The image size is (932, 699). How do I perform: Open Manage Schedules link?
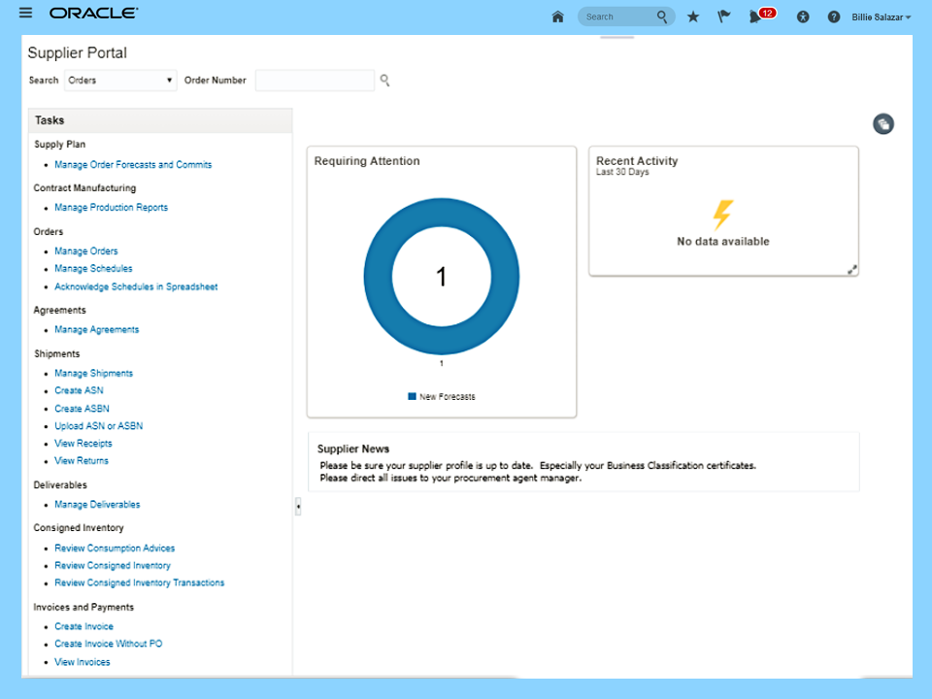93,269
